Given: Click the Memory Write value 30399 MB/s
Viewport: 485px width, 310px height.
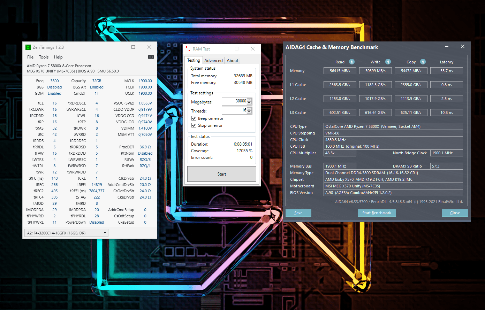Looking at the screenshot, I should click(376, 71).
